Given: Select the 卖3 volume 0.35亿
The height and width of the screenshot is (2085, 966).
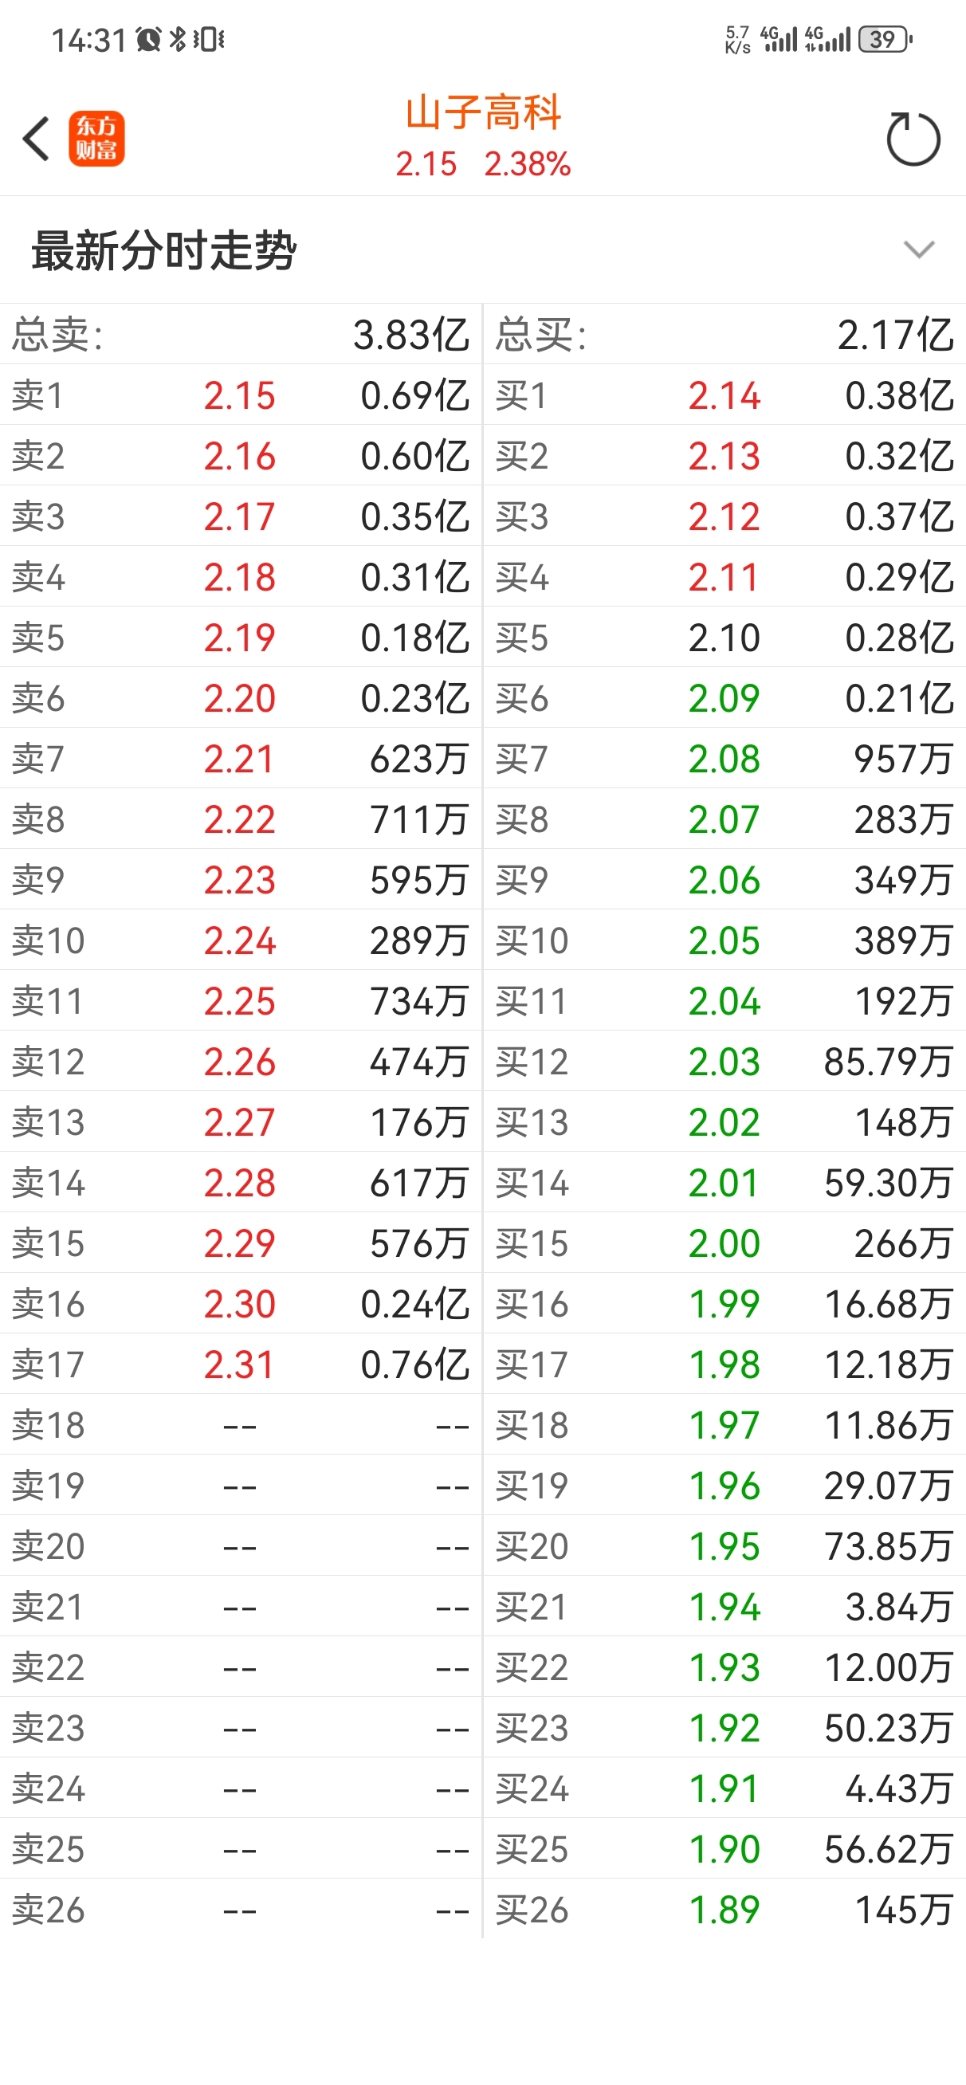Looking at the screenshot, I should tap(415, 516).
